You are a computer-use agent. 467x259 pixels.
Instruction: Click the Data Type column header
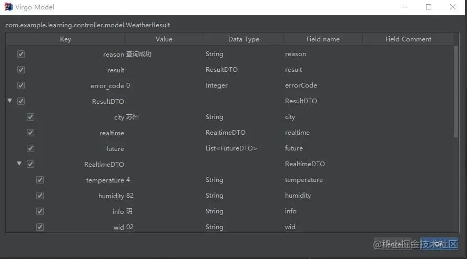(x=243, y=39)
